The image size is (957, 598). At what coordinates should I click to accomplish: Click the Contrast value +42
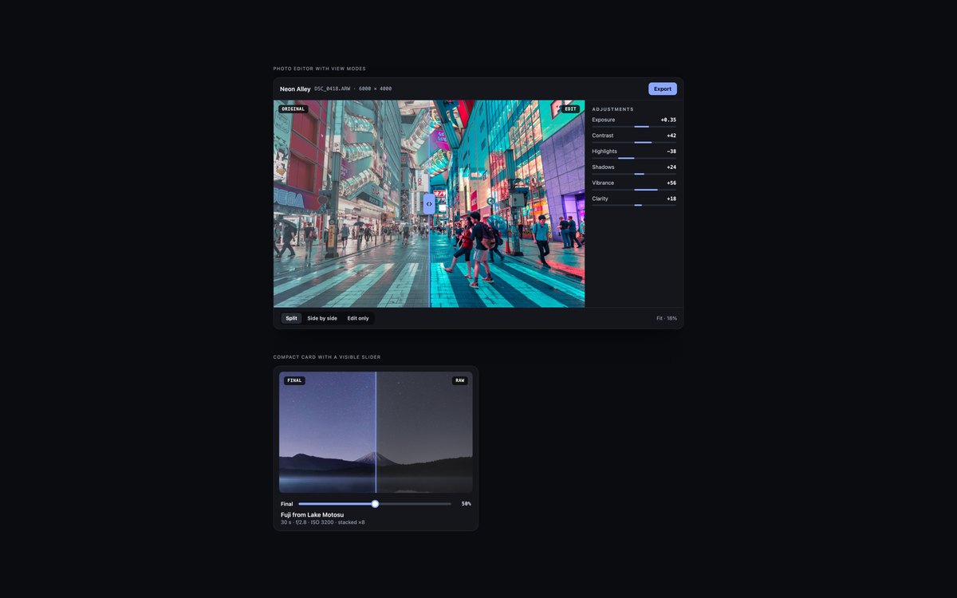(671, 136)
